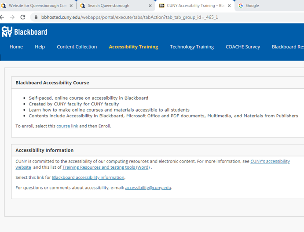Click the Accessibility Information heading
This screenshot has height=232, width=304.
click(44, 150)
